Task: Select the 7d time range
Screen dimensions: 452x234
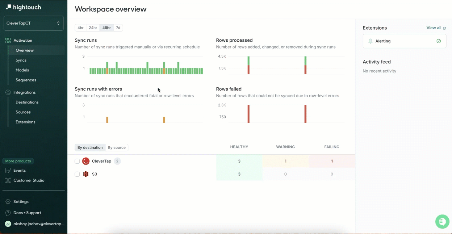Action: [x=118, y=28]
